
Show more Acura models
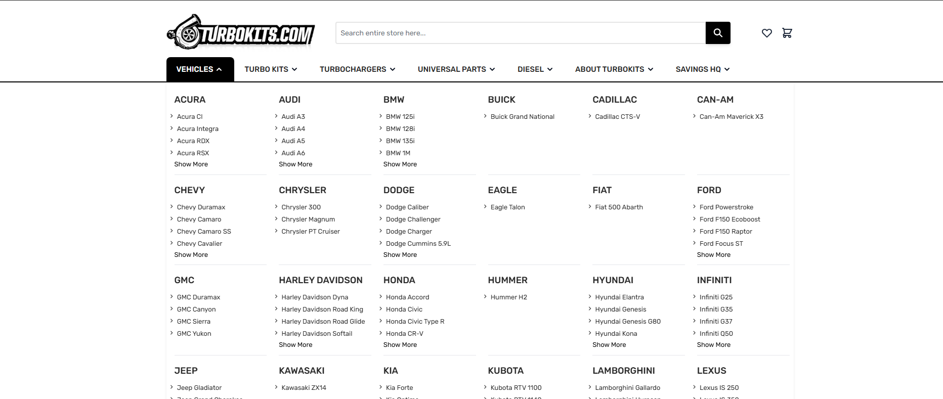(x=191, y=164)
